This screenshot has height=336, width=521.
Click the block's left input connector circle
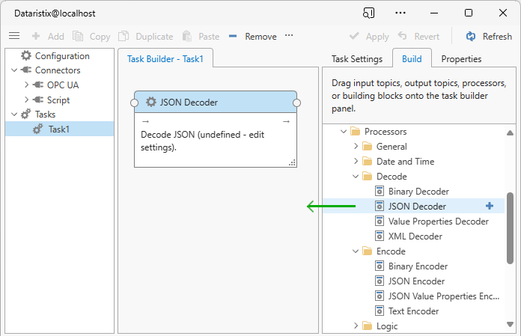coord(135,103)
